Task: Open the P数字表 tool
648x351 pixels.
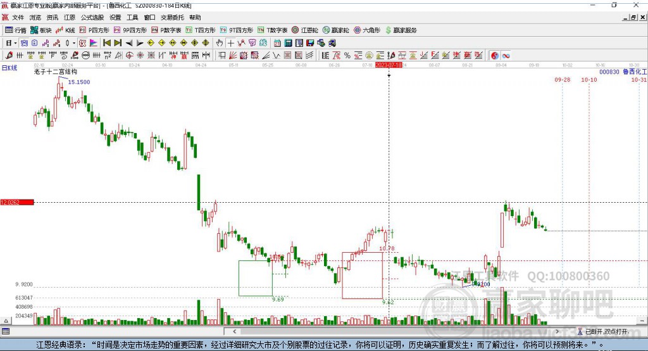Action: click(166, 30)
